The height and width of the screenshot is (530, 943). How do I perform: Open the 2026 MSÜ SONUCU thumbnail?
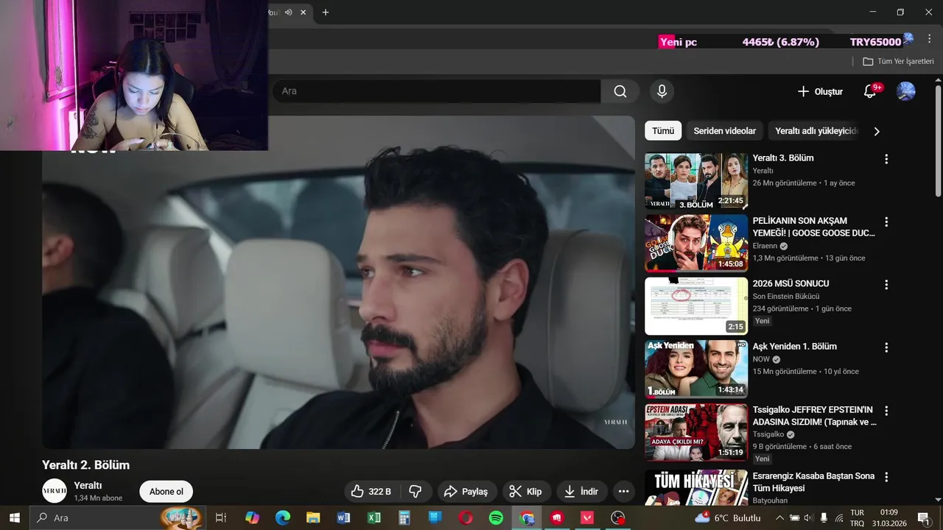click(696, 306)
